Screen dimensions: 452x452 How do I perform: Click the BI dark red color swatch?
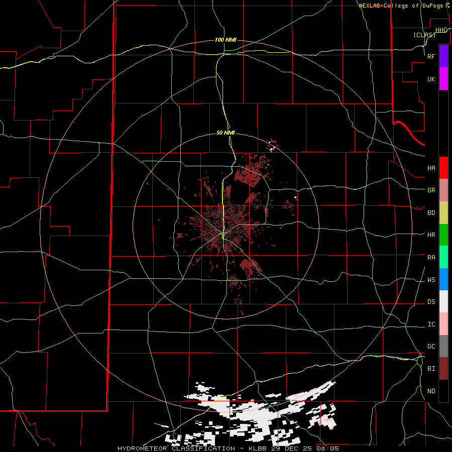pos(443,369)
